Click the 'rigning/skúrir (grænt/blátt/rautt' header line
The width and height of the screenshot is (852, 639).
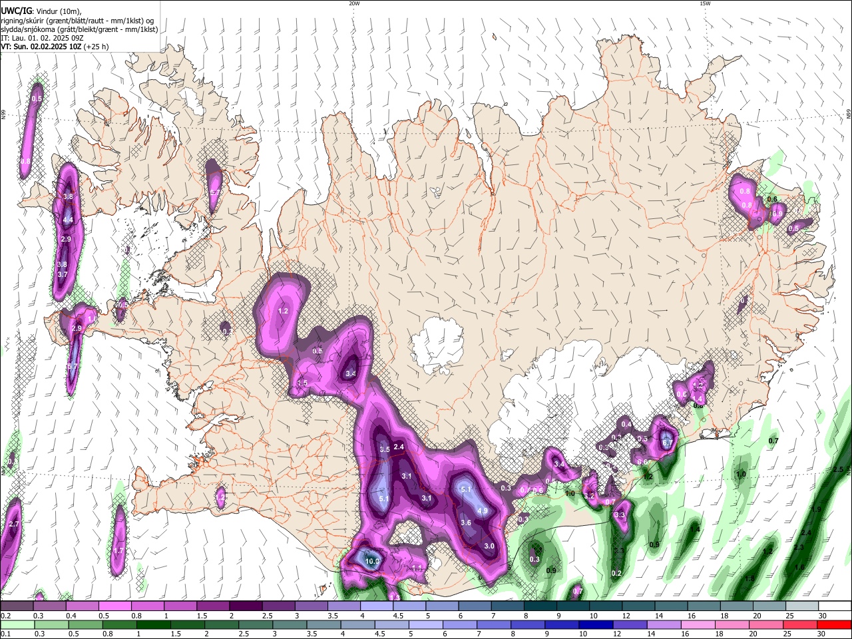pyautogui.click(x=77, y=21)
